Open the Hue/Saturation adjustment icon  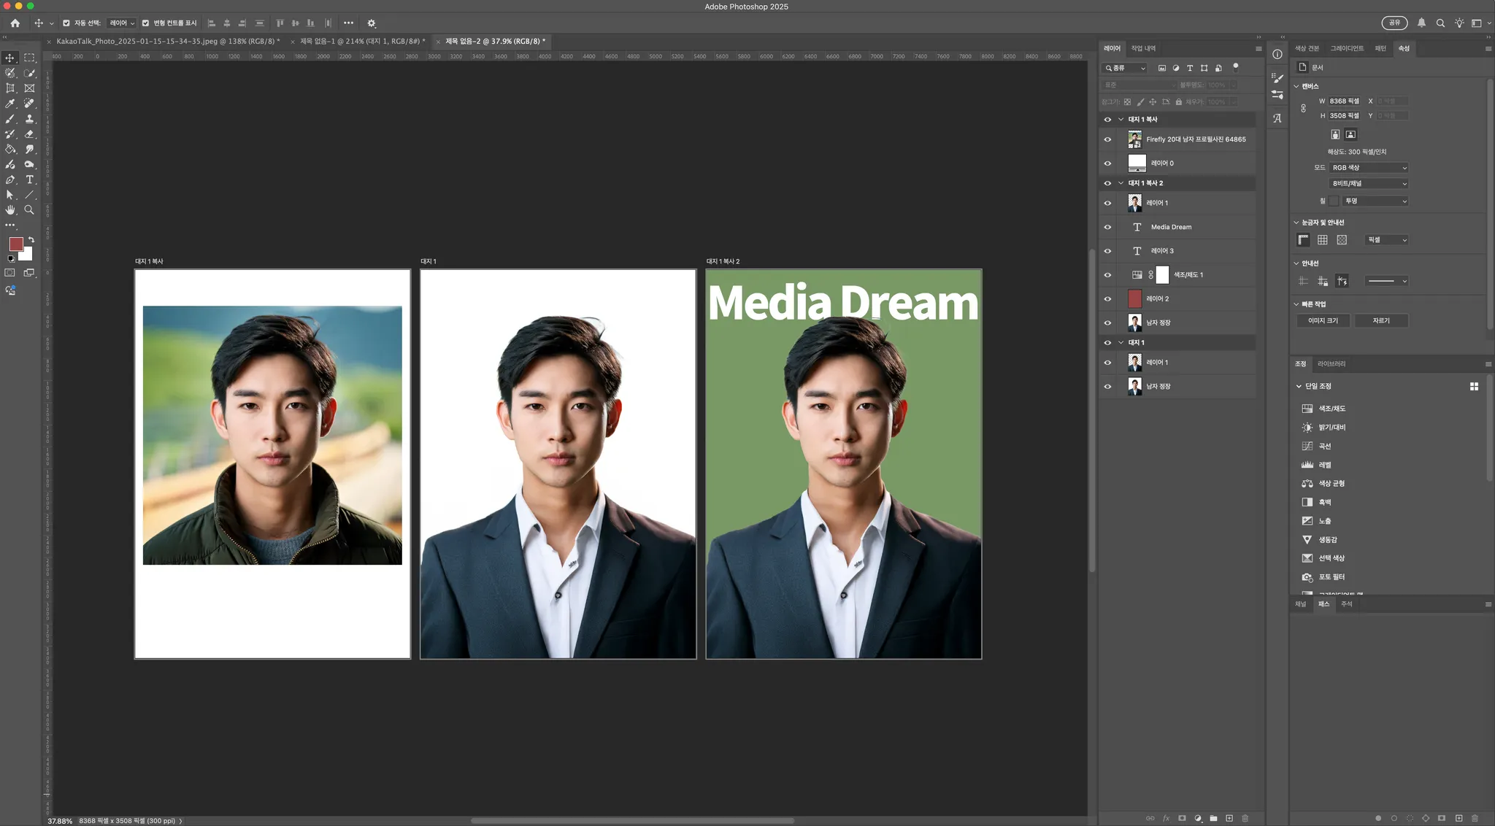click(x=1307, y=409)
